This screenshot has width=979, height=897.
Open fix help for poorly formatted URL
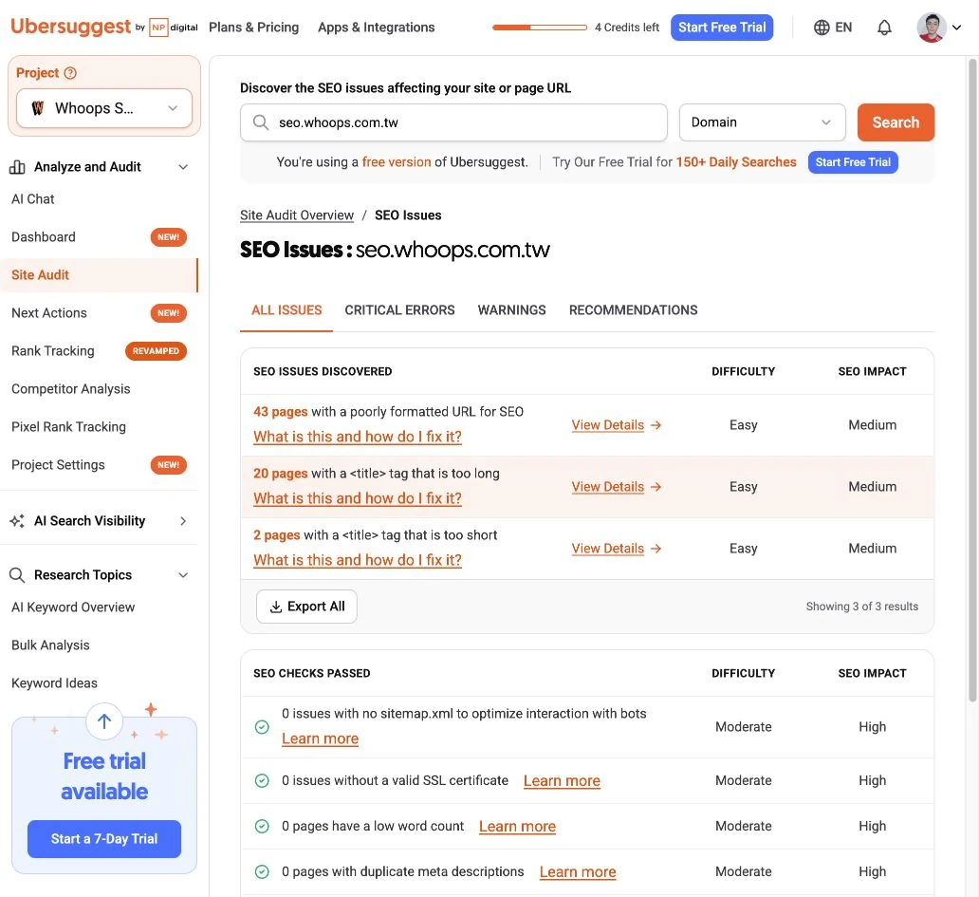[357, 438]
